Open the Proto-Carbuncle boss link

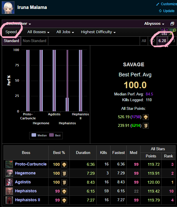(x=31, y=164)
